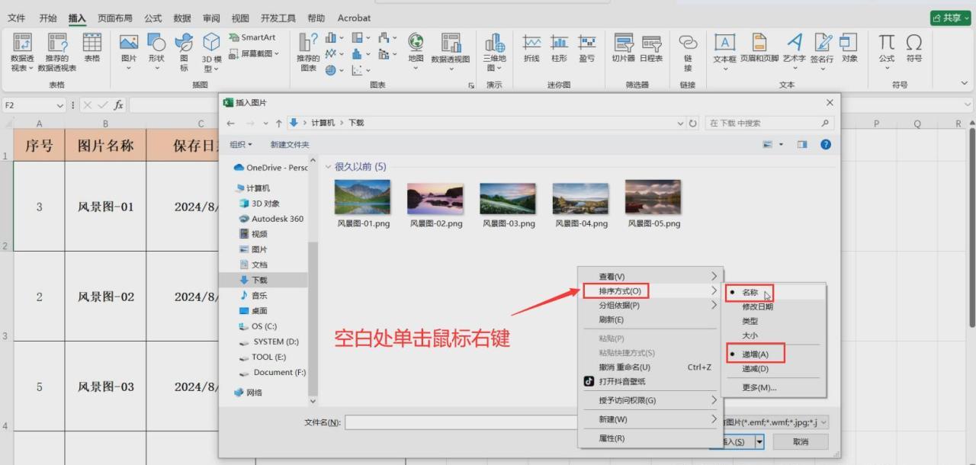Open Recommended Charts

click(308, 53)
